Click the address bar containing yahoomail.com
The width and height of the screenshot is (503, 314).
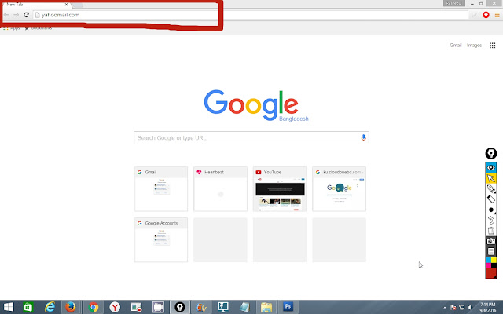pyautogui.click(x=250, y=15)
